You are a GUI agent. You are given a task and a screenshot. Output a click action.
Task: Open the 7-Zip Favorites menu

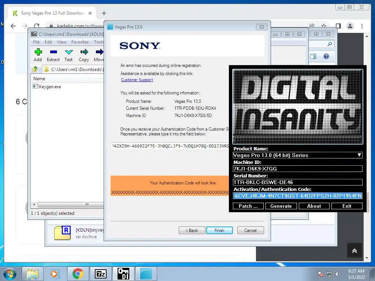(80, 42)
